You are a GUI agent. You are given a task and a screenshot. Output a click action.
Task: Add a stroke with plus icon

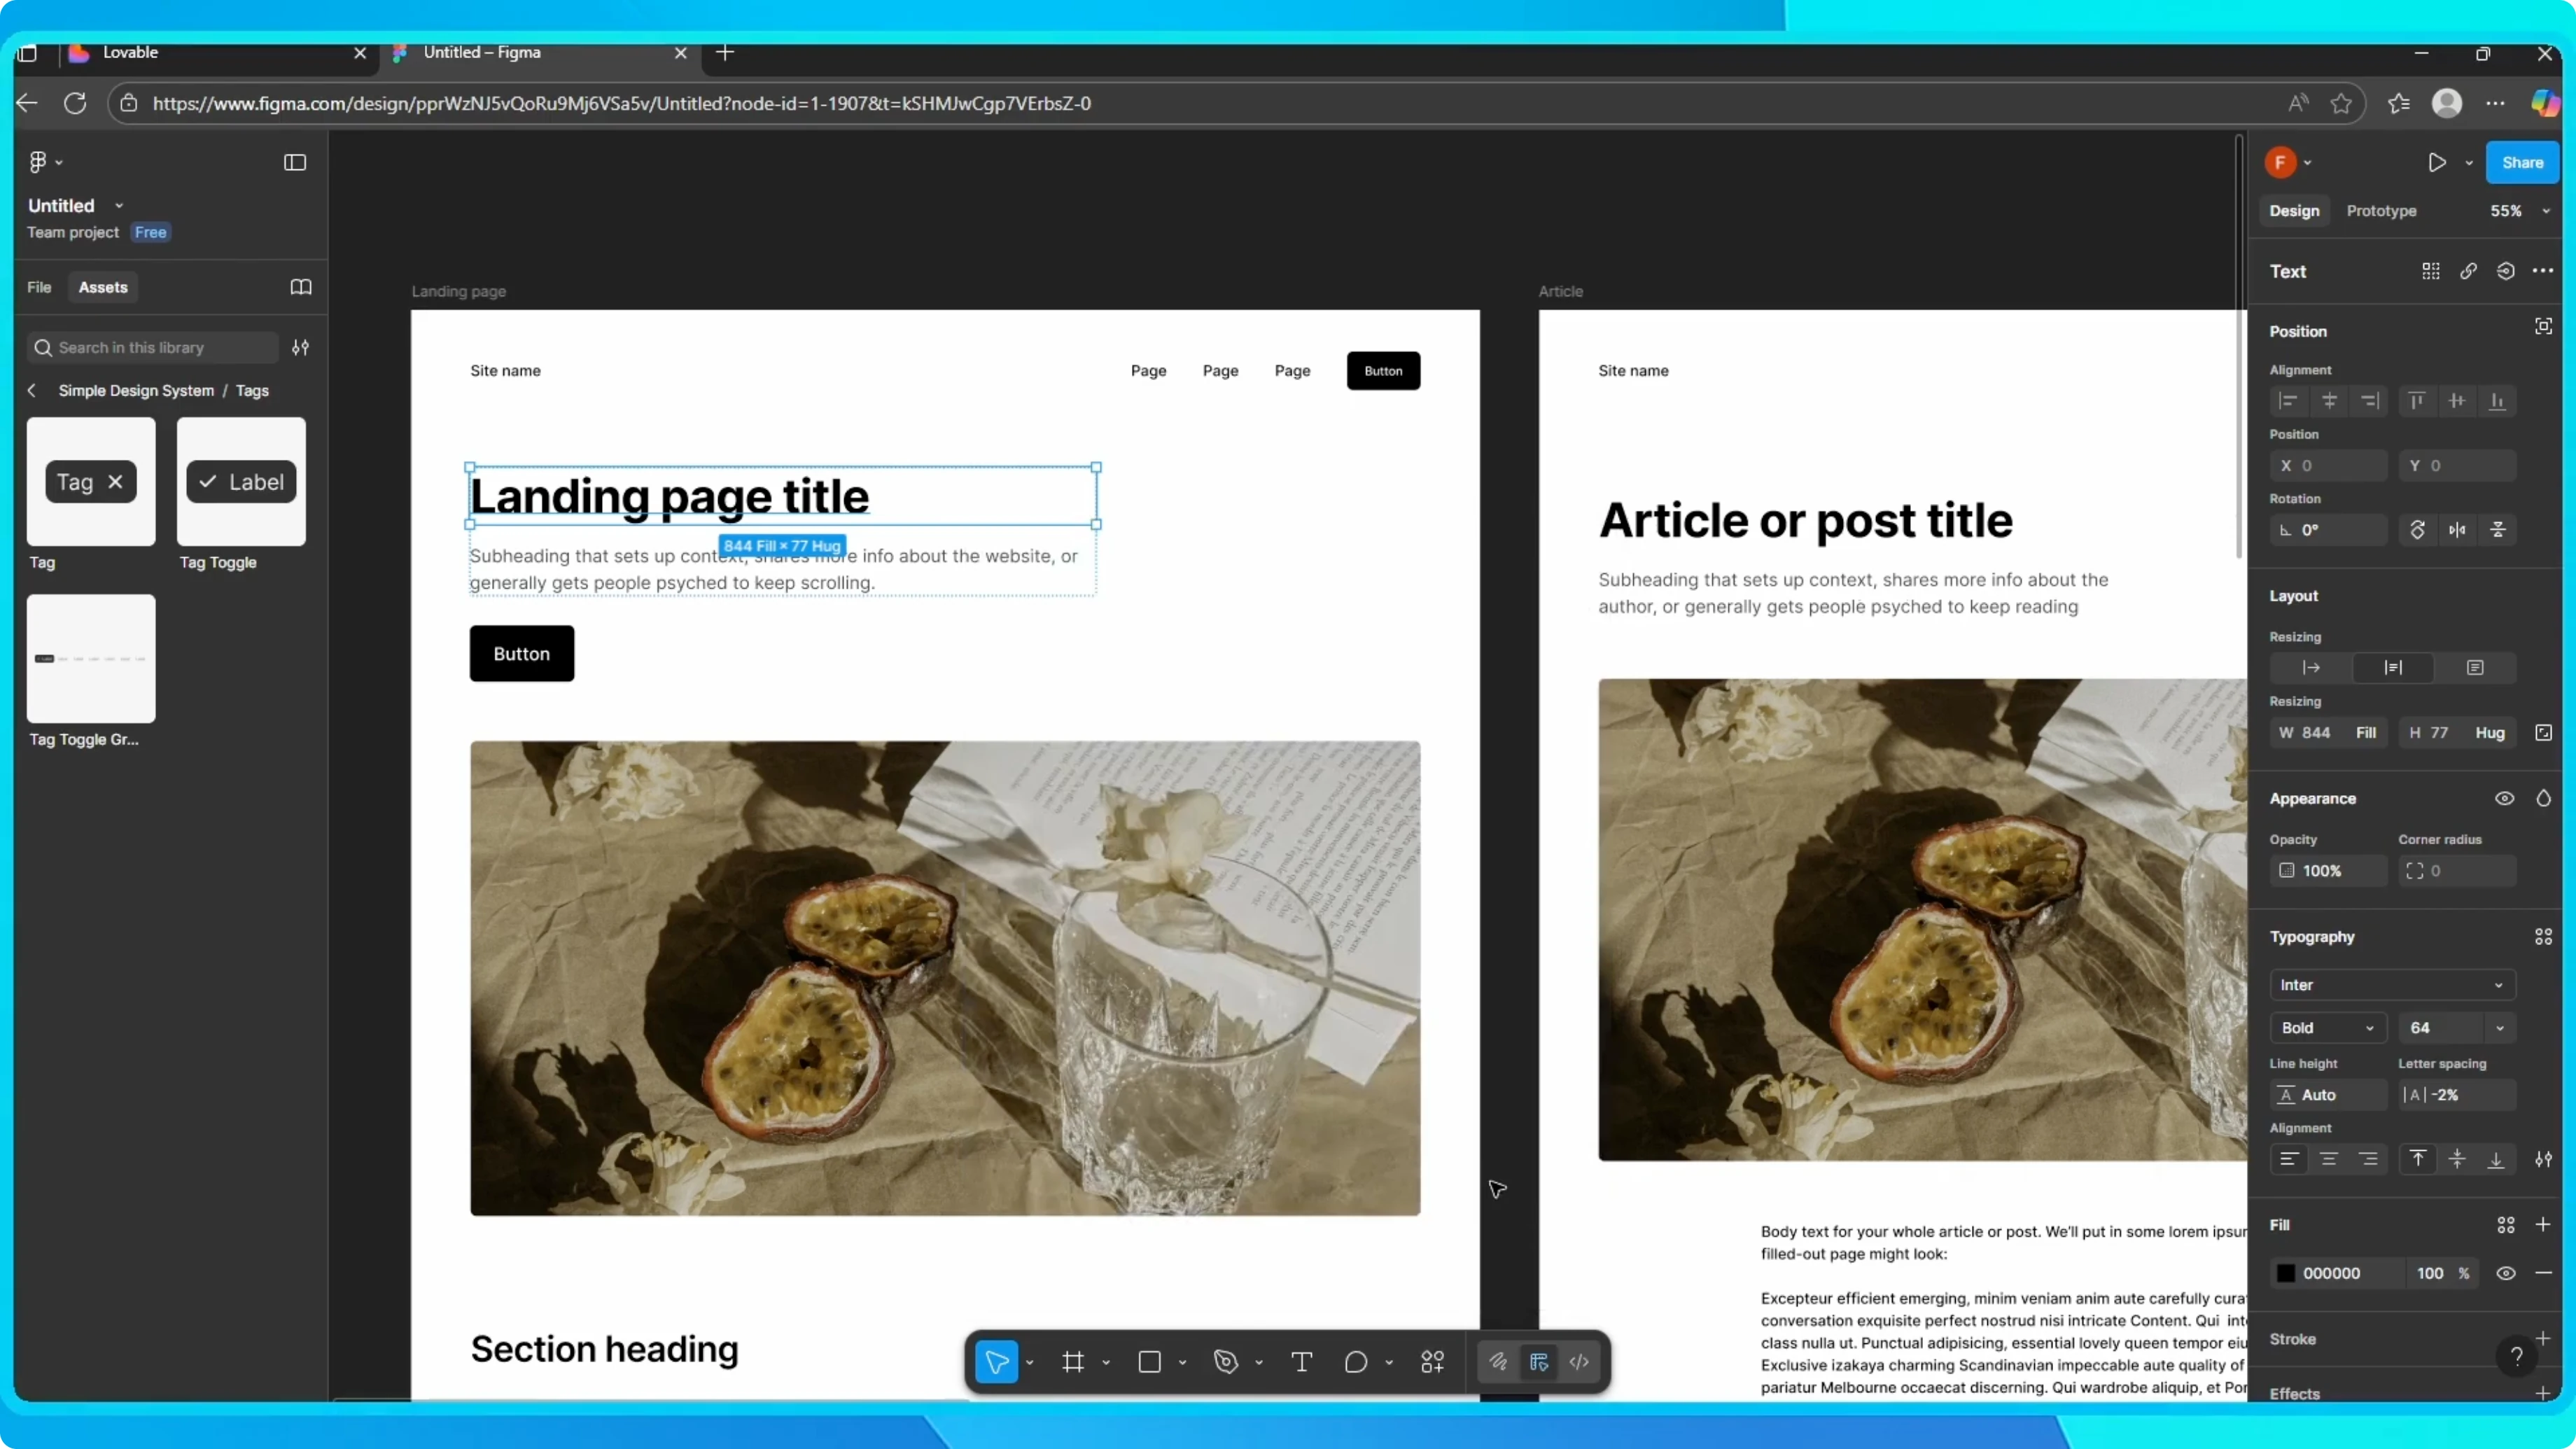[x=2543, y=1338]
